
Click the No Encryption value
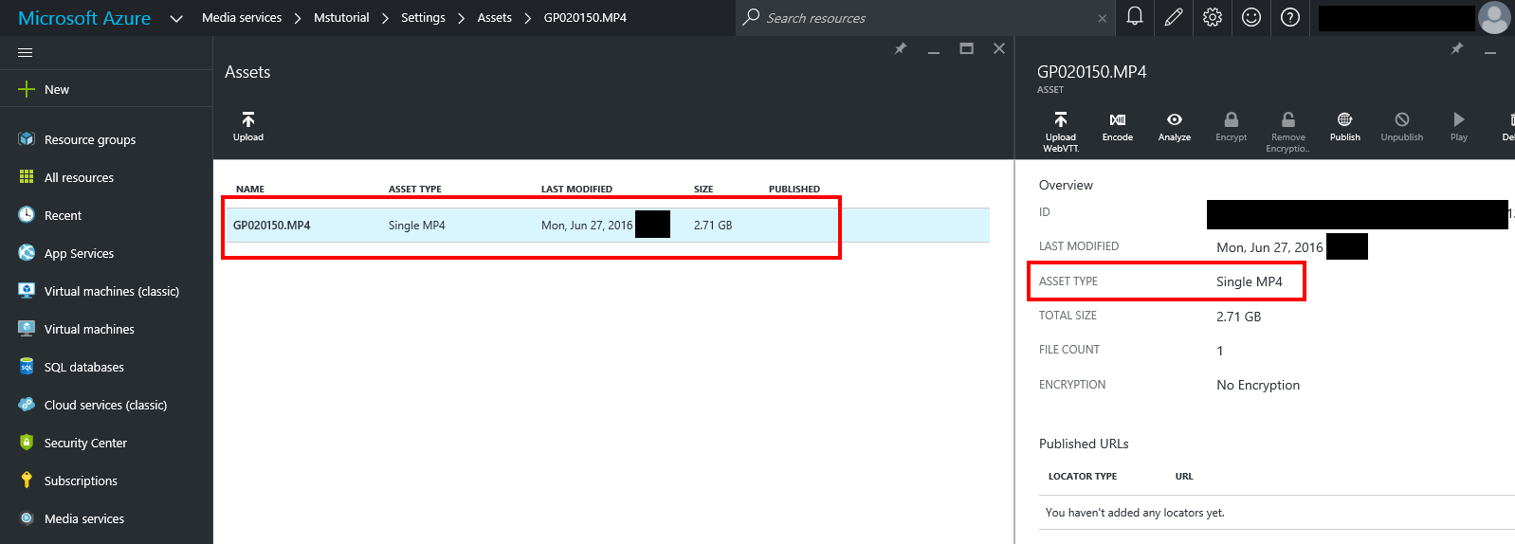[x=1258, y=385]
